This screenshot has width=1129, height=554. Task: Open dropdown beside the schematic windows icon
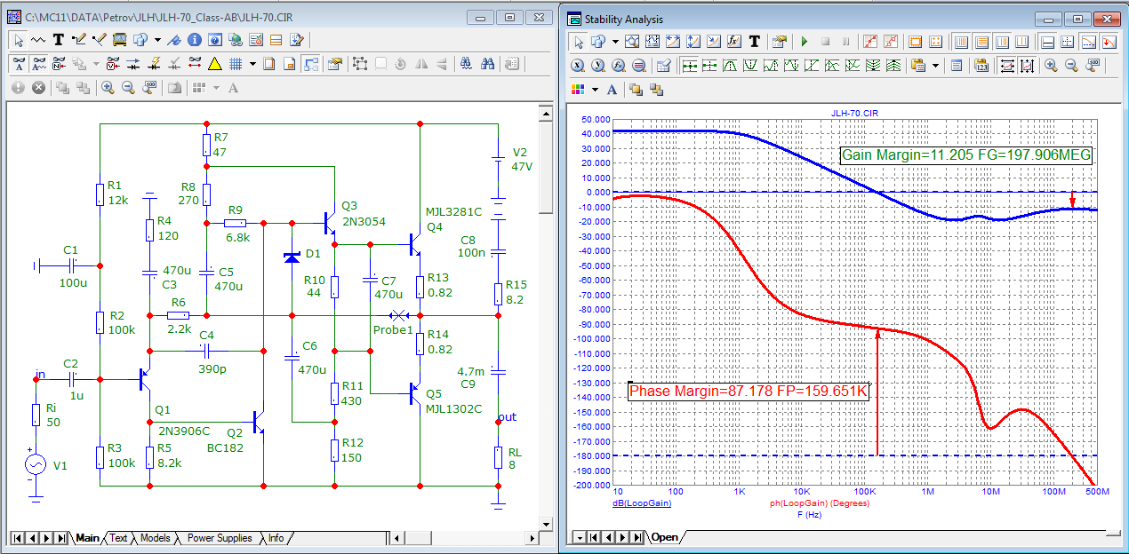(157, 40)
